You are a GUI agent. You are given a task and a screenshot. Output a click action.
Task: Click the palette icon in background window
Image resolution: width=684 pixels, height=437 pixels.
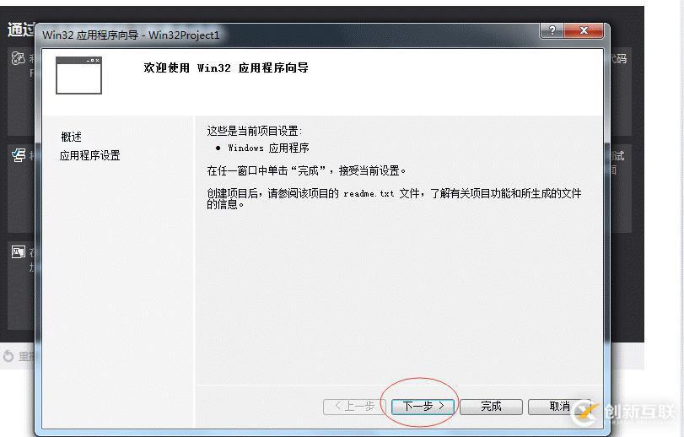click(18, 58)
